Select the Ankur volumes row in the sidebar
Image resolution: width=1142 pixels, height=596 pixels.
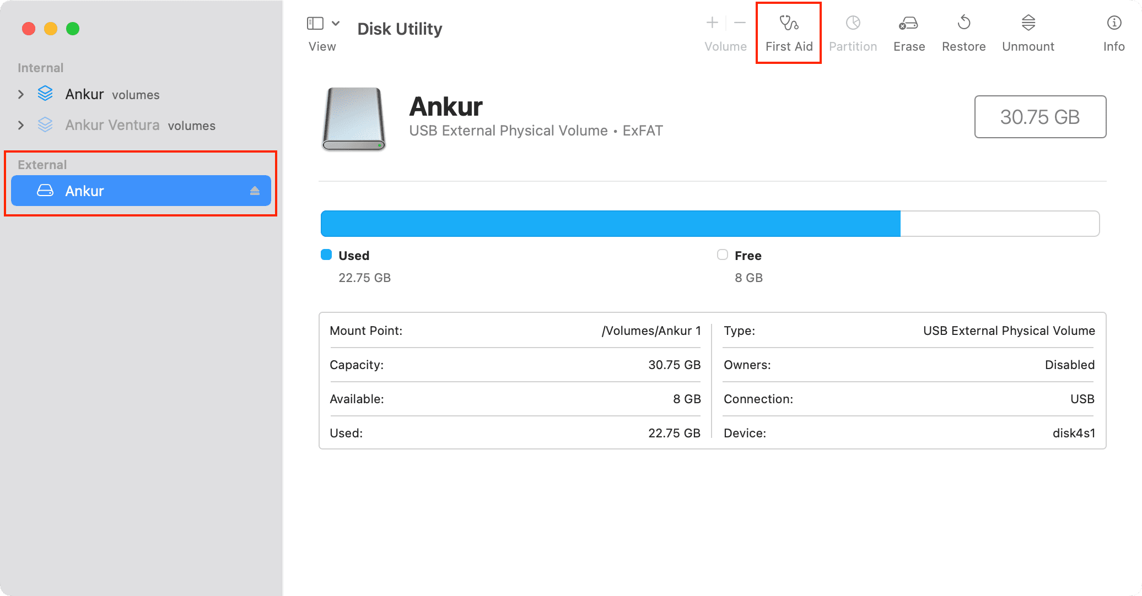coord(141,94)
